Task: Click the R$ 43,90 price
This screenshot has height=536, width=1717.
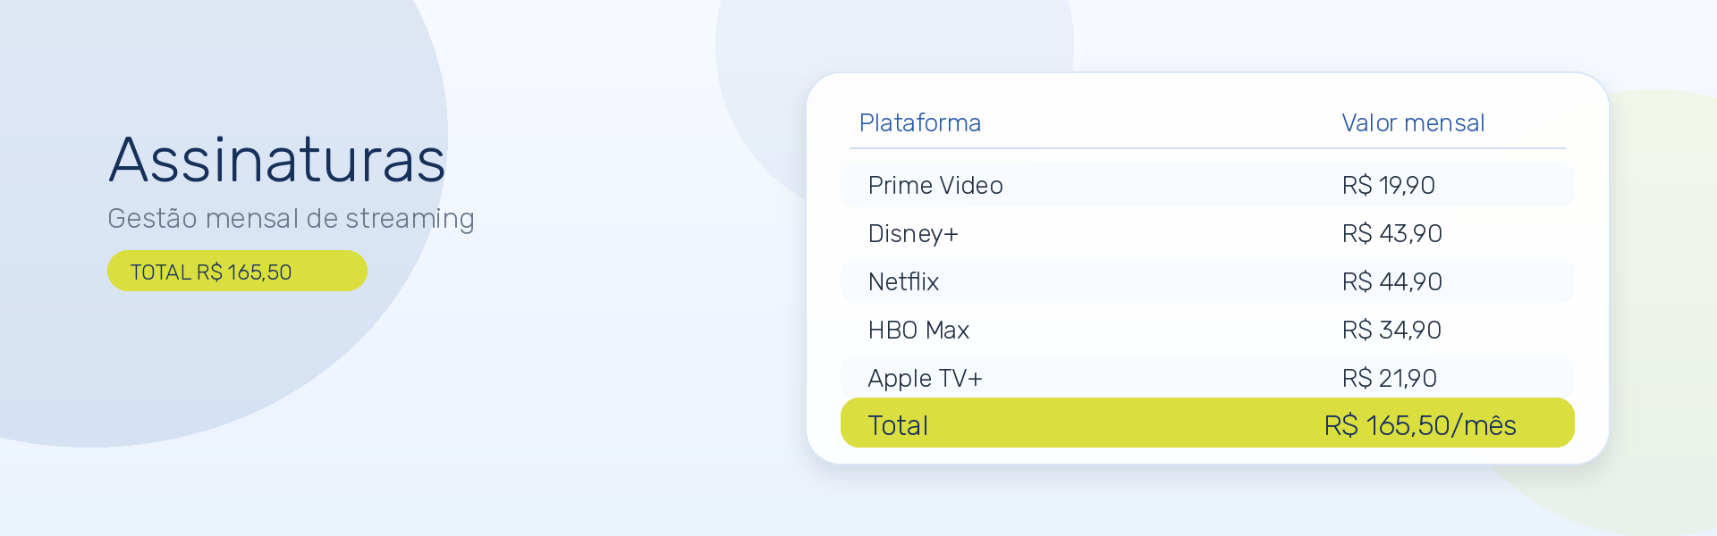Action: click(1391, 233)
